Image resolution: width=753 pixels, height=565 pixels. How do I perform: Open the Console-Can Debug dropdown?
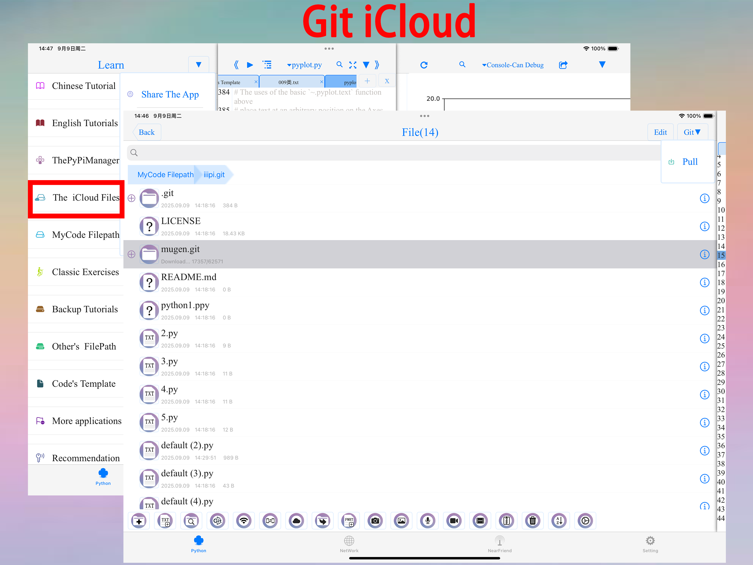[x=513, y=65]
